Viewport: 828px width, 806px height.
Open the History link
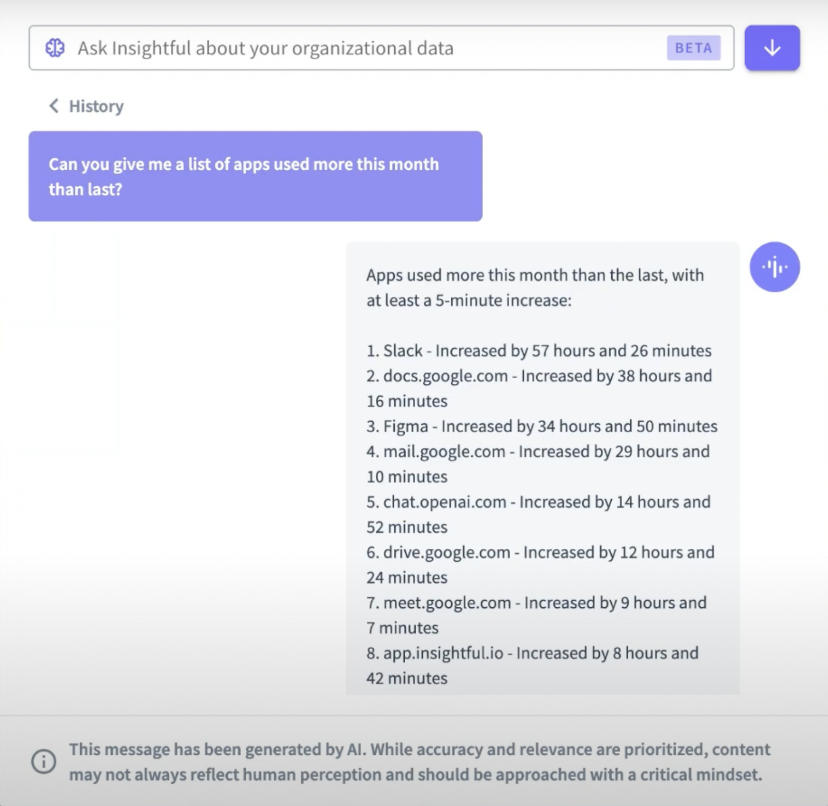(96, 106)
